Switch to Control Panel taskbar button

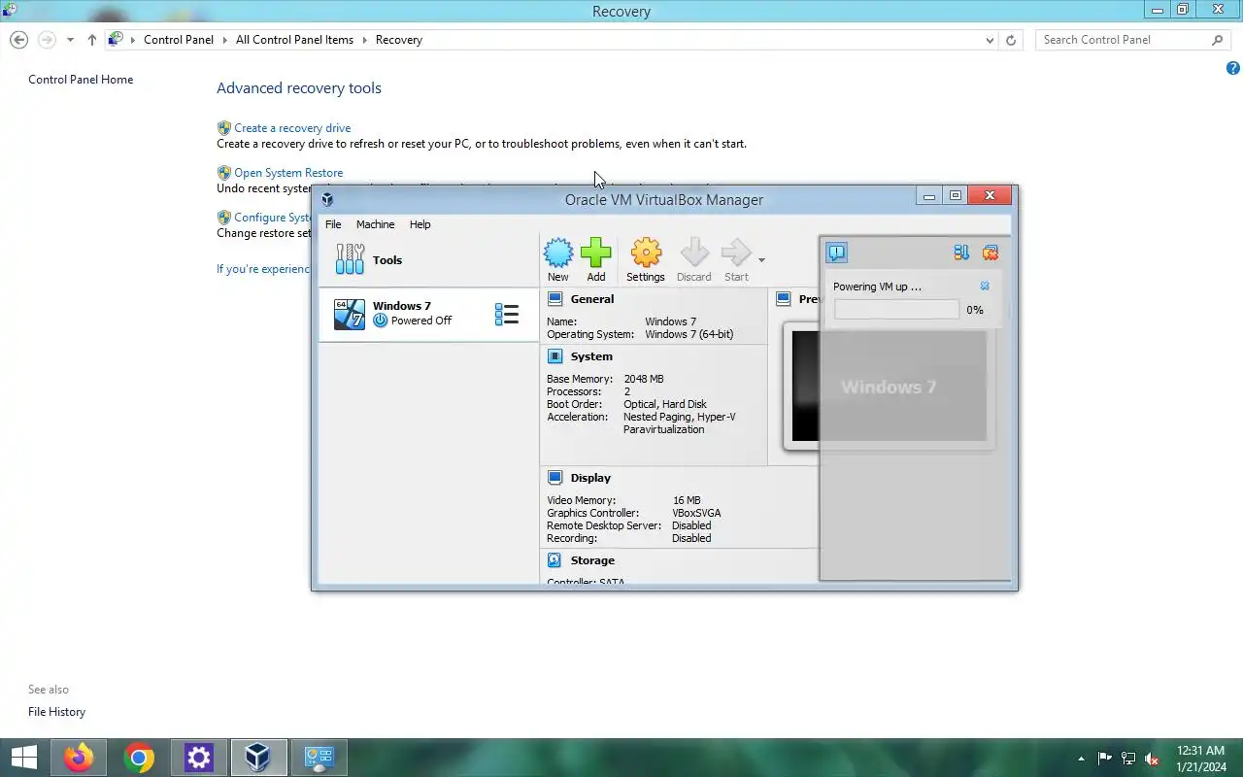[x=319, y=758]
